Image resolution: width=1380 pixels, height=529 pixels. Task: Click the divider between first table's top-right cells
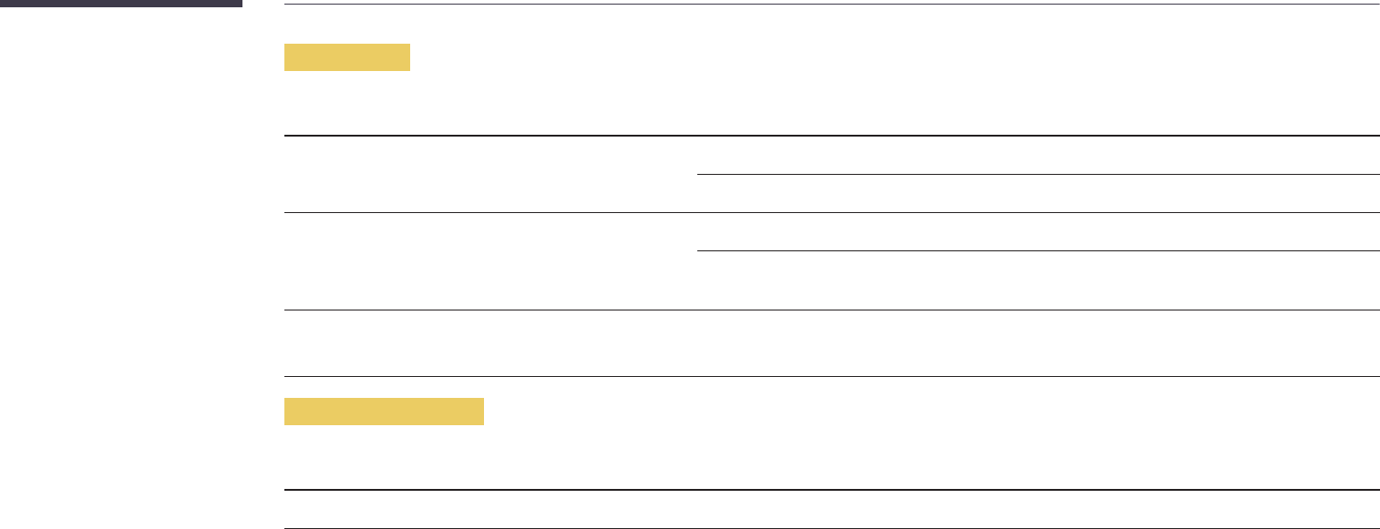1037,174
